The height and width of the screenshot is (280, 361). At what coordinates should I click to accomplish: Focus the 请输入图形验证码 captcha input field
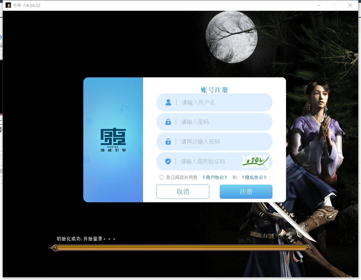point(208,161)
